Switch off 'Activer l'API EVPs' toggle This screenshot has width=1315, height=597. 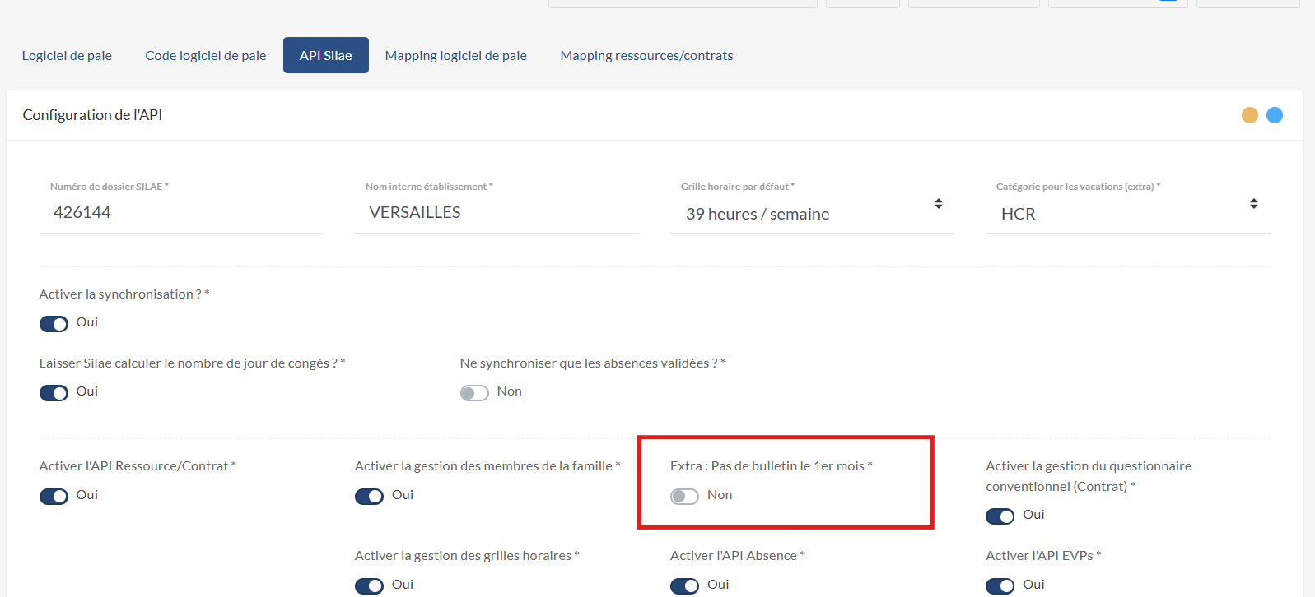click(x=1000, y=585)
